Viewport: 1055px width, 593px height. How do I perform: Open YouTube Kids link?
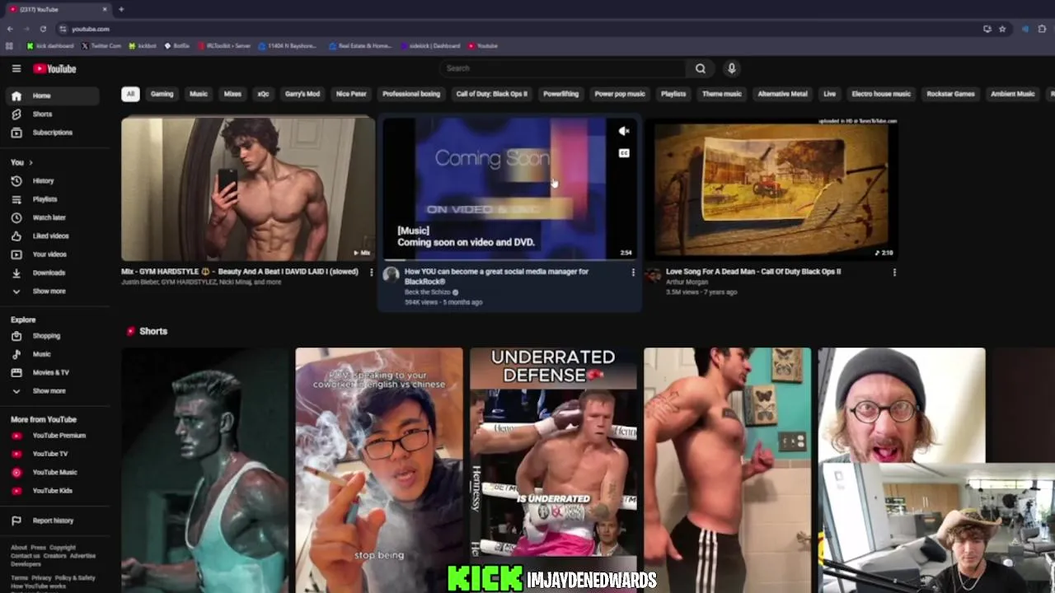click(x=51, y=490)
